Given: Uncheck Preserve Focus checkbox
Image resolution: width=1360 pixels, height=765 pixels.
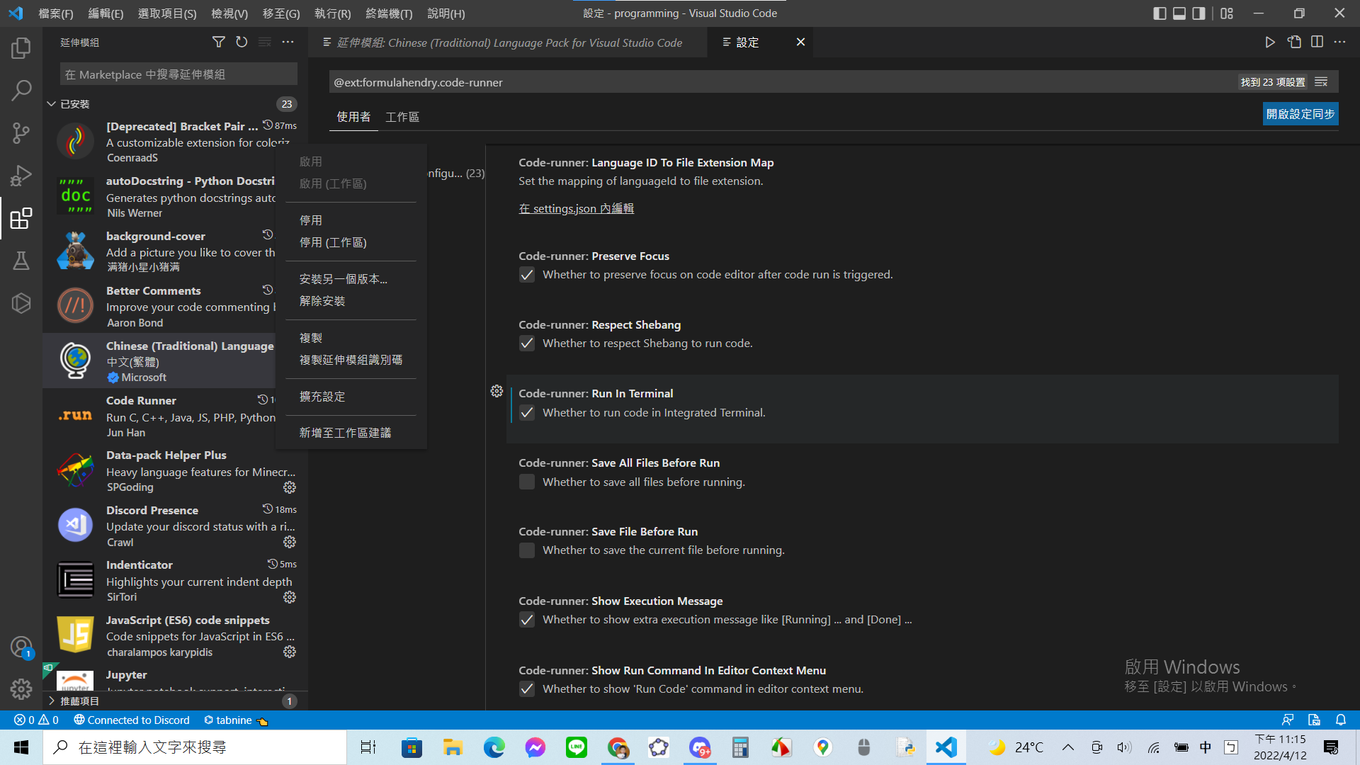Looking at the screenshot, I should (527, 275).
